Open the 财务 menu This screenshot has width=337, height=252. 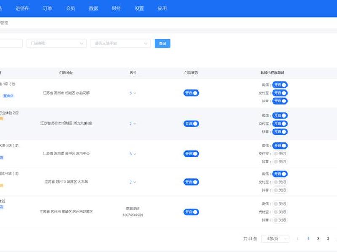tap(116, 8)
